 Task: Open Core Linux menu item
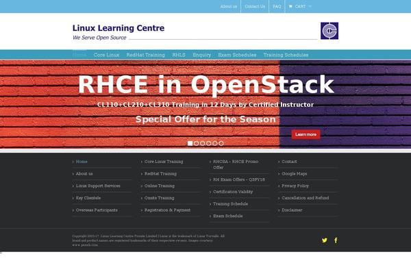pyautogui.click(x=106, y=55)
